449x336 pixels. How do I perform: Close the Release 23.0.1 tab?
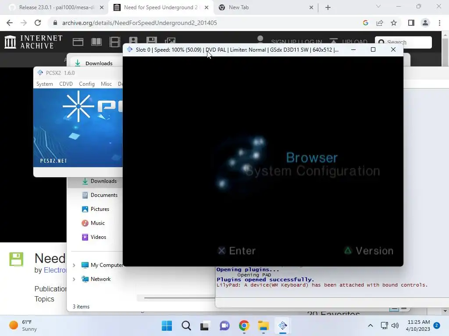102,8
